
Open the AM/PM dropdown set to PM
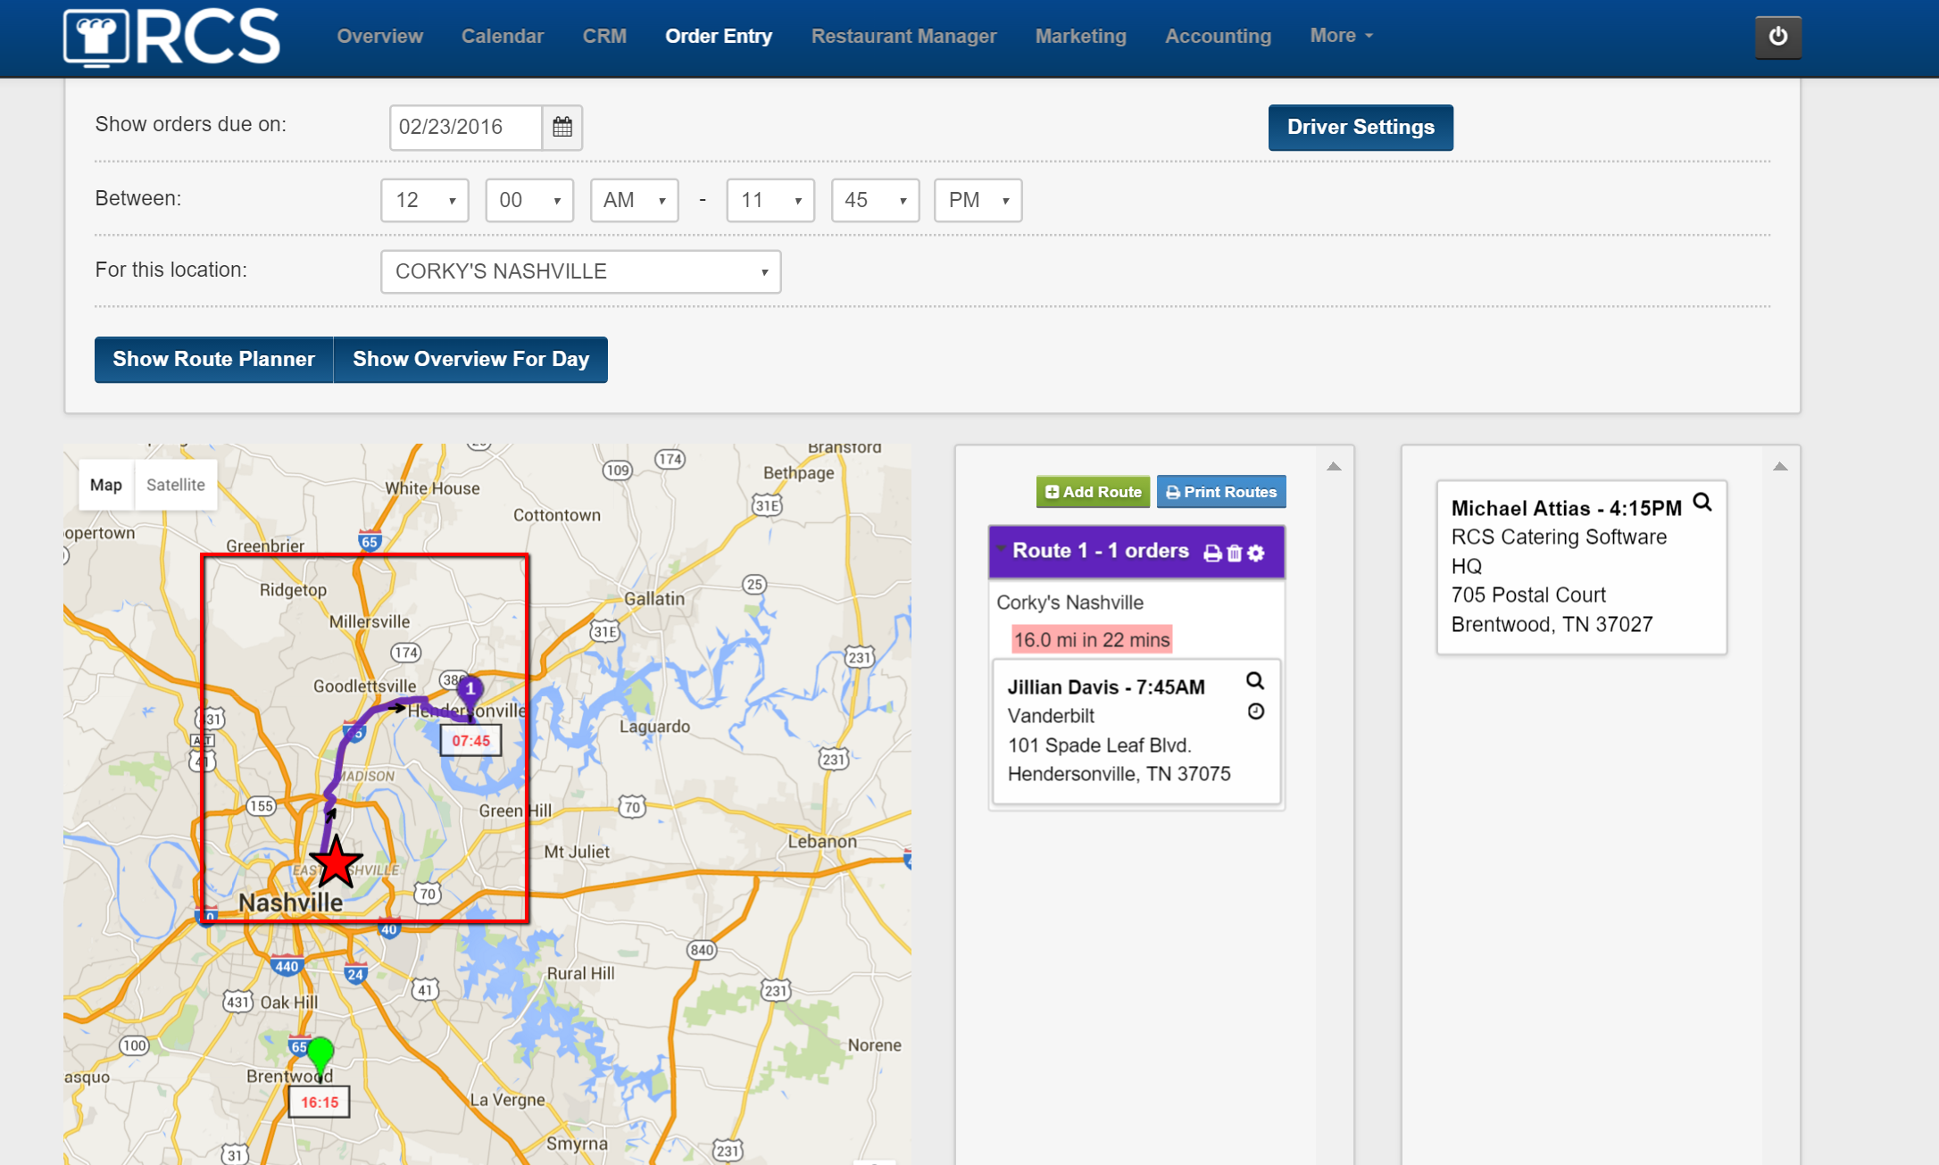point(977,200)
